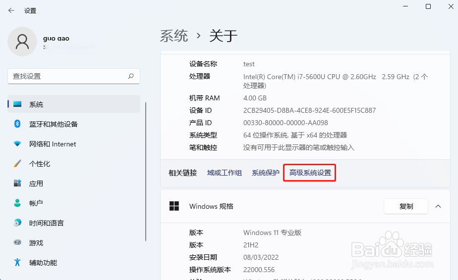Click the 相关链接 label

click(183, 173)
